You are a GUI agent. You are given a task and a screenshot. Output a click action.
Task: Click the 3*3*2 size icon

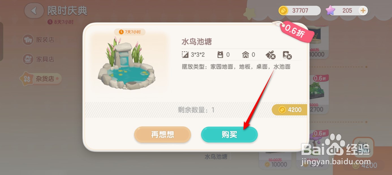point(185,55)
